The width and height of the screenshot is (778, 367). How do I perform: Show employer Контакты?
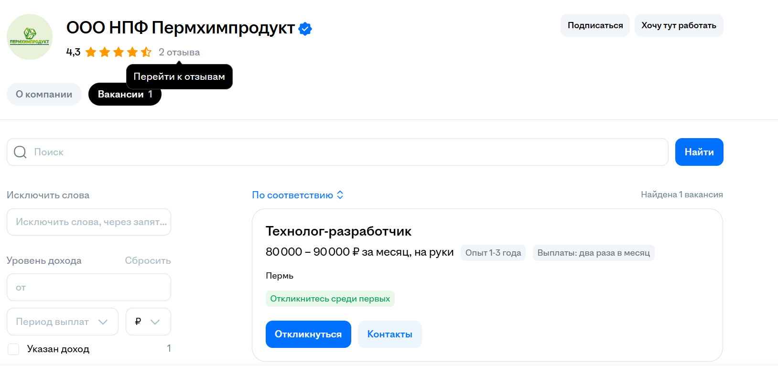pyautogui.click(x=389, y=334)
